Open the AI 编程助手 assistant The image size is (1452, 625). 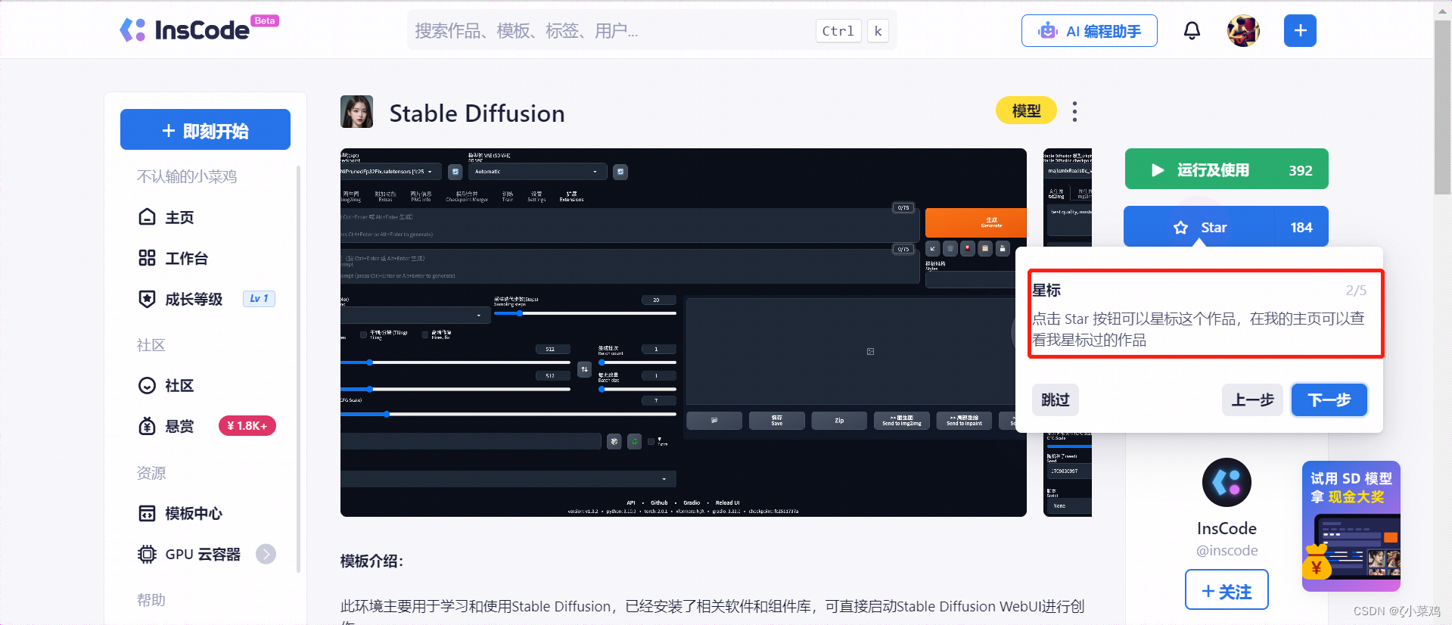click(x=1089, y=31)
